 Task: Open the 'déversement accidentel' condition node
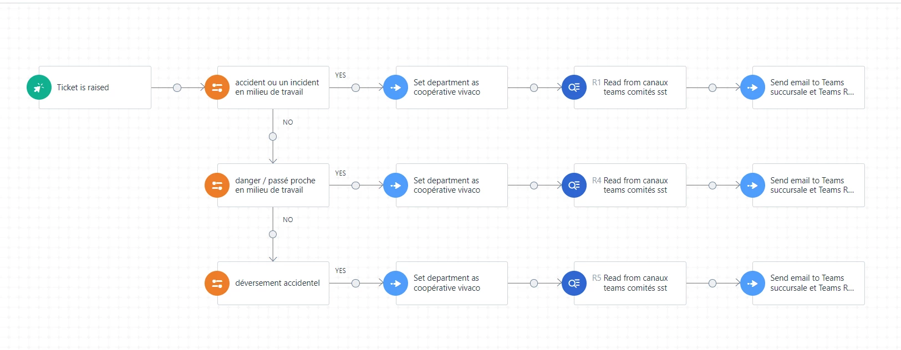click(x=273, y=284)
